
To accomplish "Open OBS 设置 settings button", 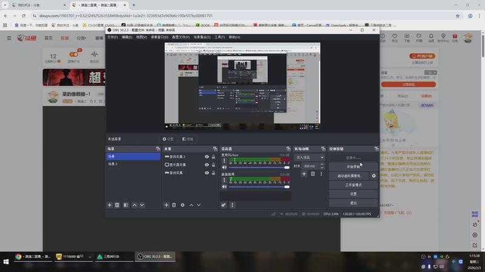I will click(x=353, y=194).
